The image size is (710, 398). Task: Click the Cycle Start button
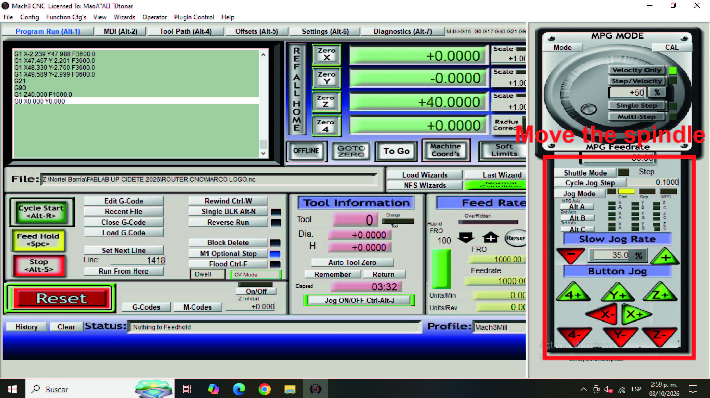(41, 212)
